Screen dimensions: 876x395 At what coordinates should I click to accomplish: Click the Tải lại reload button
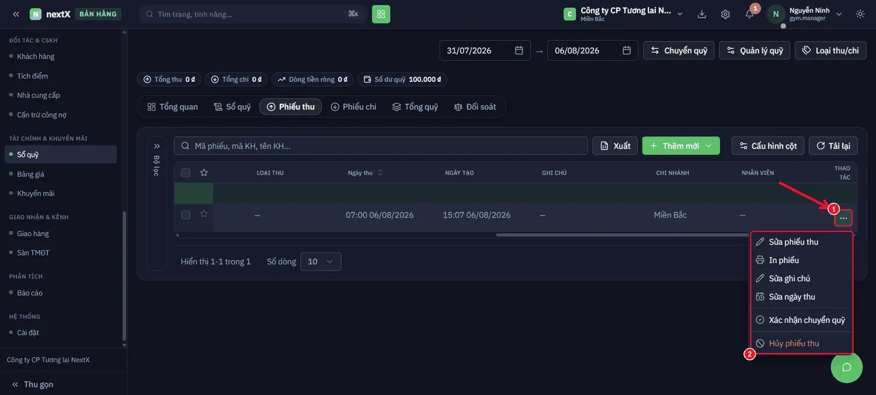coord(833,146)
